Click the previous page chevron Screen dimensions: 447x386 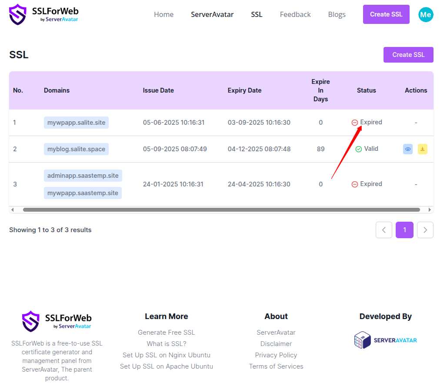[384, 230]
